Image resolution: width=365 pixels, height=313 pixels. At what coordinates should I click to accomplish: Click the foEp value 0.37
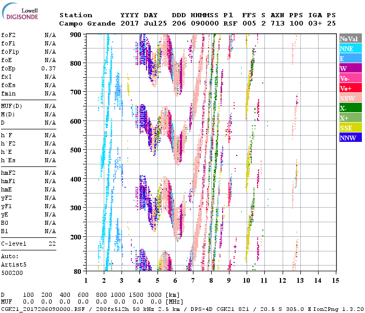click(x=48, y=68)
